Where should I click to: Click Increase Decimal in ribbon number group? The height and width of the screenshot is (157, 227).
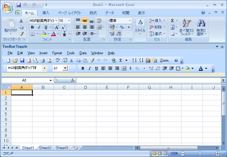coord(112,34)
